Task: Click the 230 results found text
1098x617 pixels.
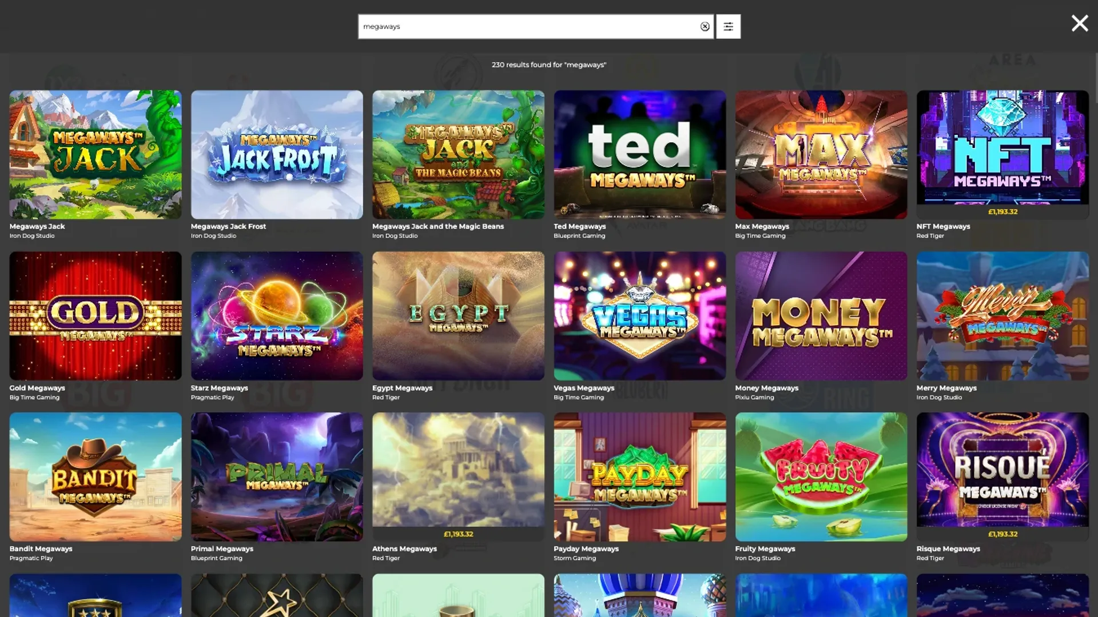Action: pos(548,65)
